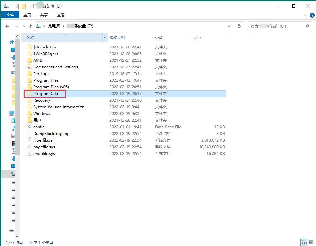Toggle details view in the status bar
The height and width of the screenshot is (246, 316).
[304, 242]
